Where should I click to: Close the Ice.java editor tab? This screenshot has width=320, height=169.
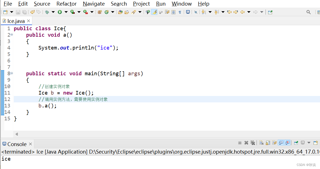[x=29, y=21]
